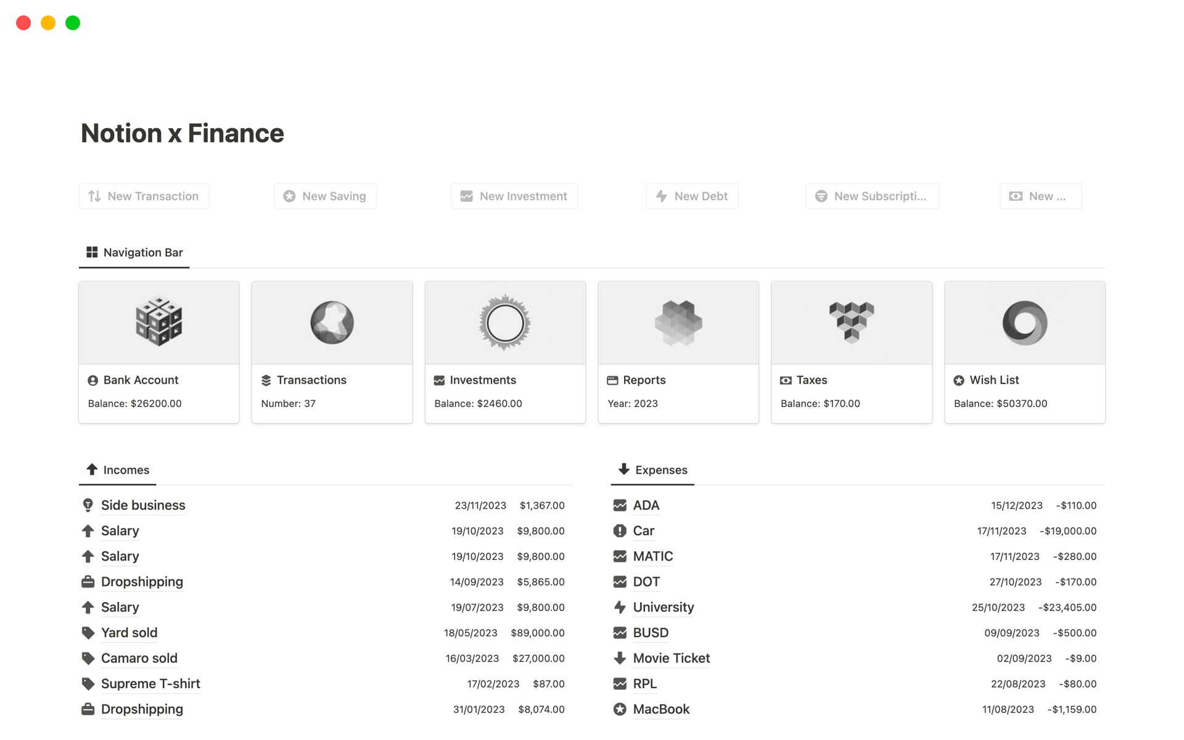Open the Bank Account card thumbnail
This screenshot has height=740, width=1184.
click(x=159, y=323)
